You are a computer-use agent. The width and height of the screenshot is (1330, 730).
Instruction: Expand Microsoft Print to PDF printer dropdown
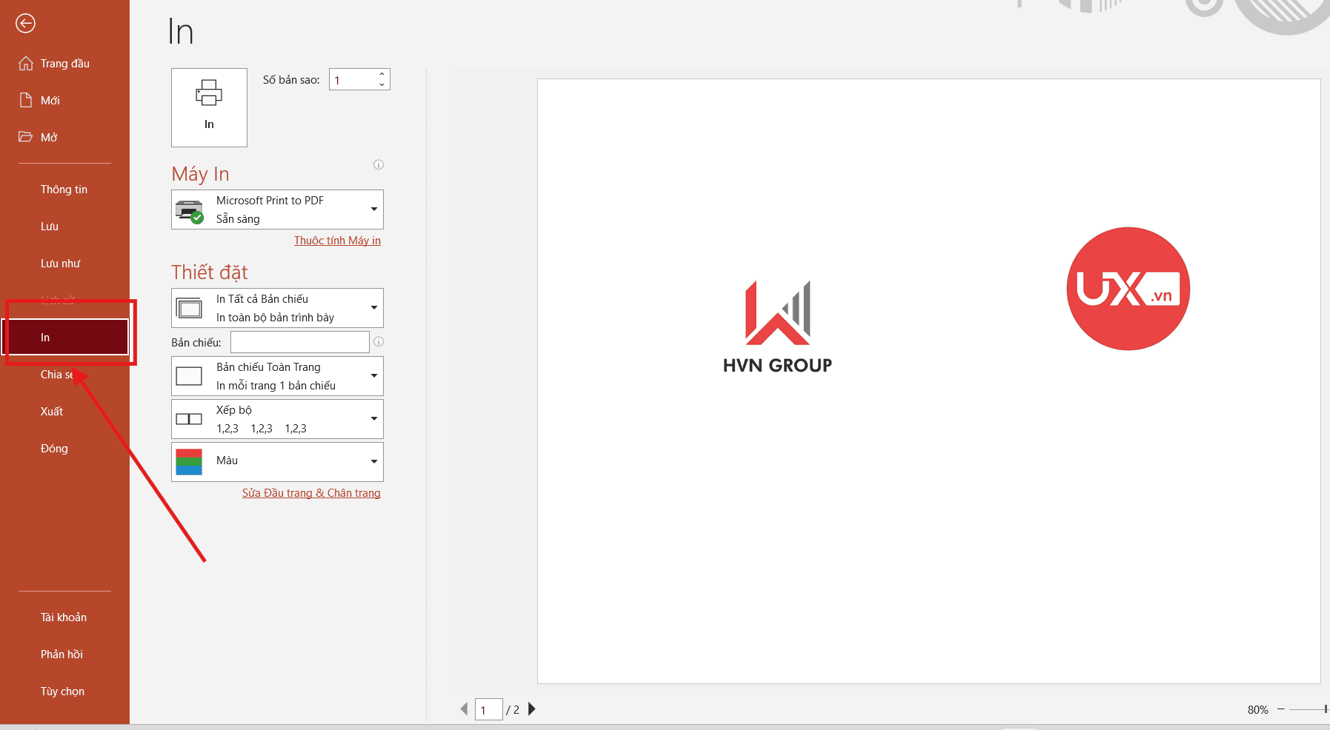(x=373, y=210)
